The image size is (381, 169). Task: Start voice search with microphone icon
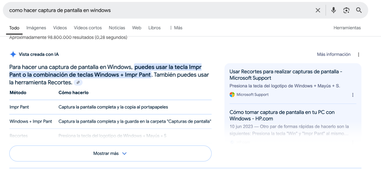pos(333,10)
